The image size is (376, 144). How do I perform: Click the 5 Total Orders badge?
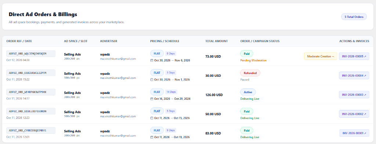[x=354, y=17]
